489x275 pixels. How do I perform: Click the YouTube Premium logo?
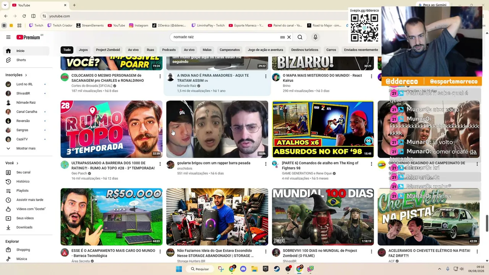click(x=28, y=37)
